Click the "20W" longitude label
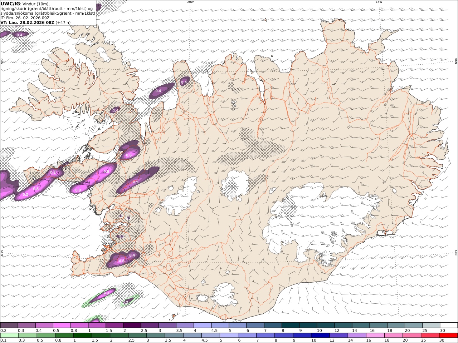Viewport: 458px width, 343px height. [x=190, y=2]
